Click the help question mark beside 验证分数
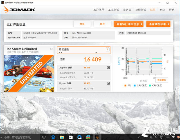180x140 pixels. coord(107,50)
